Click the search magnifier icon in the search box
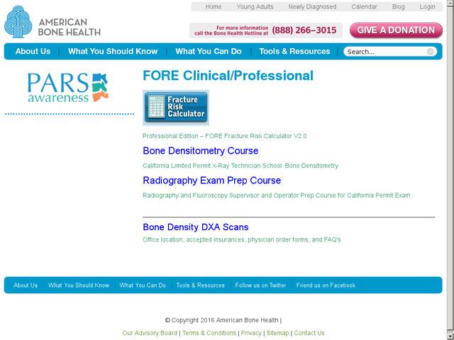454x340 pixels. pyautogui.click(x=431, y=52)
